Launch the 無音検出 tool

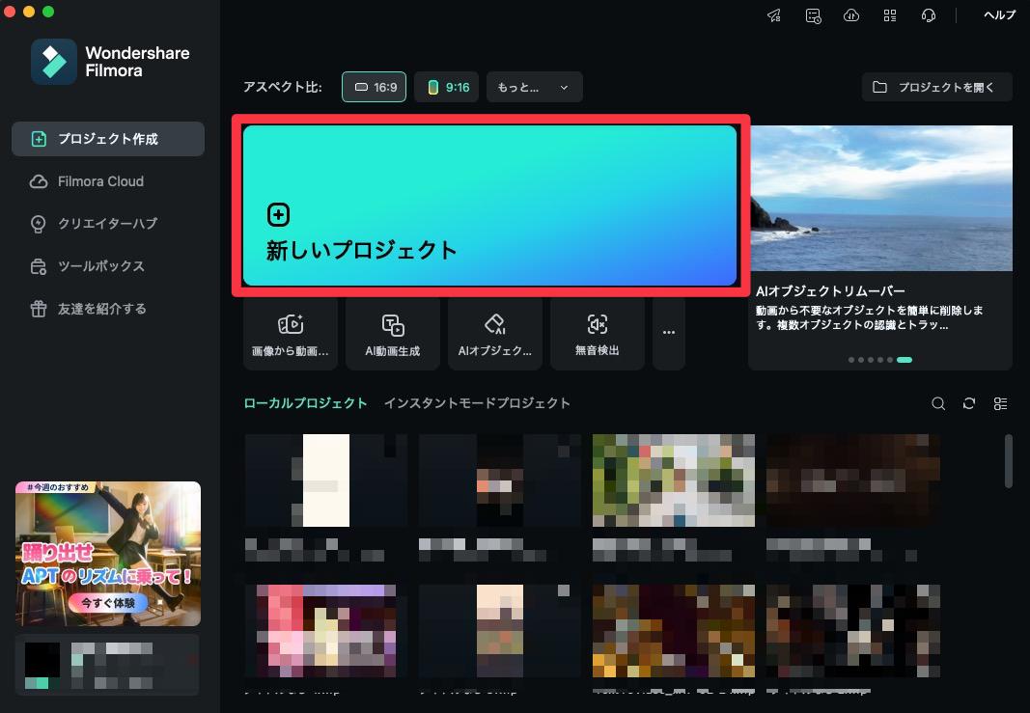point(598,334)
